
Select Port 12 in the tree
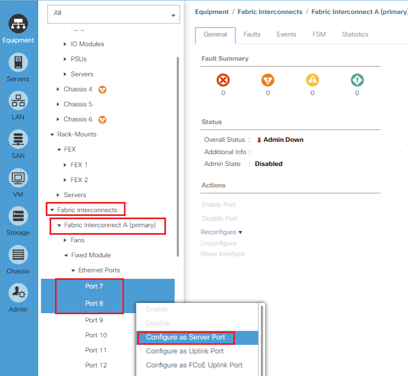pyautogui.click(x=96, y=366)
